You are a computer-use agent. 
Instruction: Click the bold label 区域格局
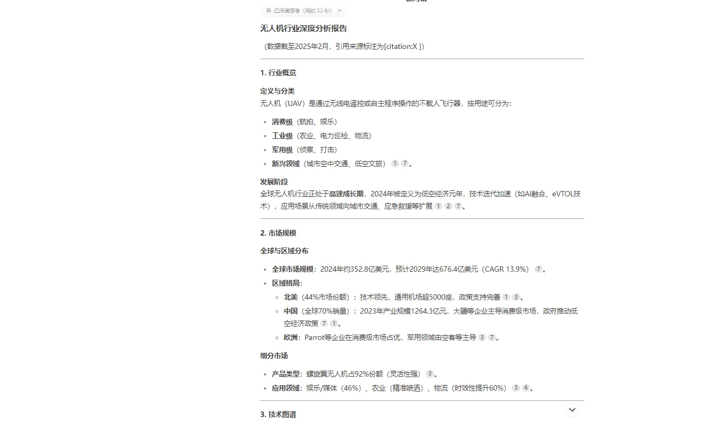click(x=286, y=283)
